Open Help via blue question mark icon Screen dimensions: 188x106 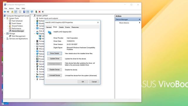click(24, 12)
